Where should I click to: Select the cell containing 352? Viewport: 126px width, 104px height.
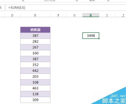pyautogui.click(x=35, y=65)
